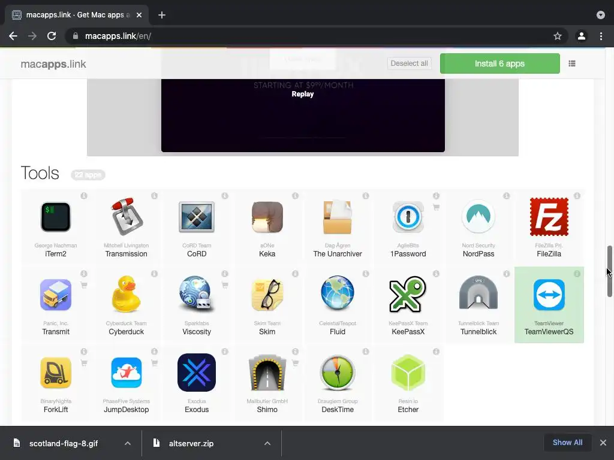Click the JumpDesktop purchase cart icon
Viewport: 614px width, 460px height.
tap(154, 362)
